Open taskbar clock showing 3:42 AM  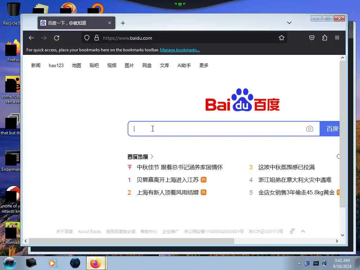click(x=342, y=263)
